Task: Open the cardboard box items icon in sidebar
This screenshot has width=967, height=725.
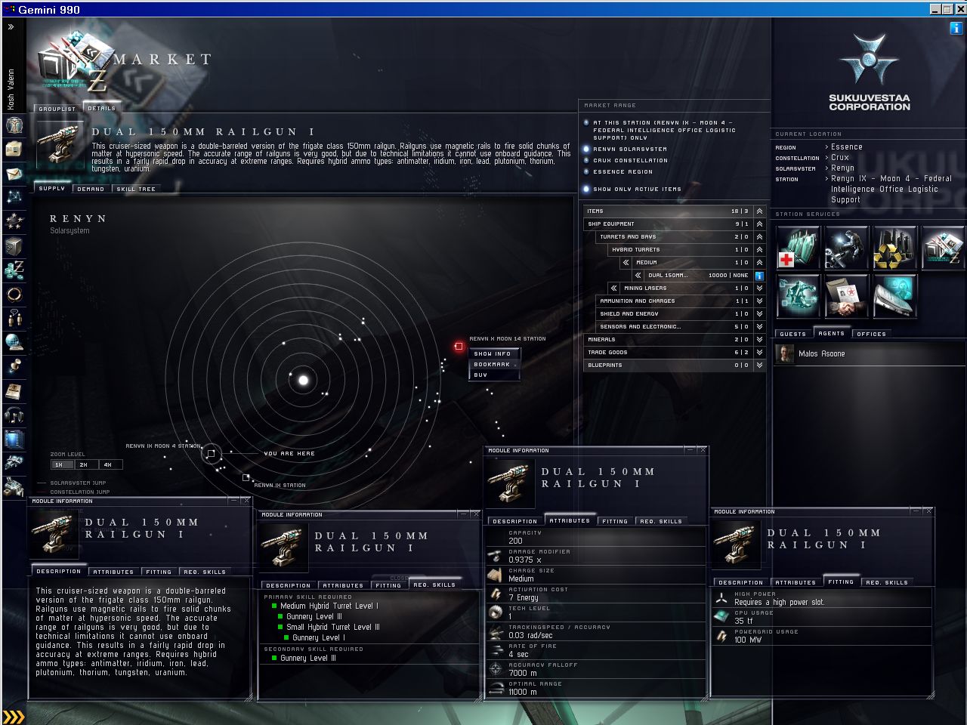Action: (x=14, y=150)
